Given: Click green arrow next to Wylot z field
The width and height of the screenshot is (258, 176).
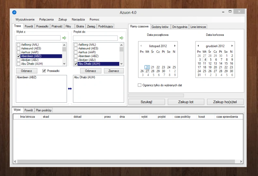Looking at the screenshot, I should [64, 38].
